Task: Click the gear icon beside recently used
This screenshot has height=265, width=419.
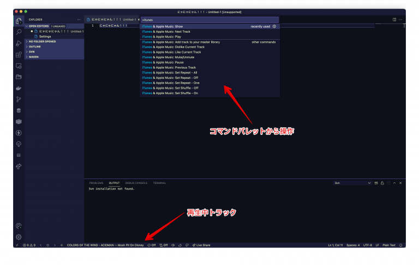Action: coord(274,26)
